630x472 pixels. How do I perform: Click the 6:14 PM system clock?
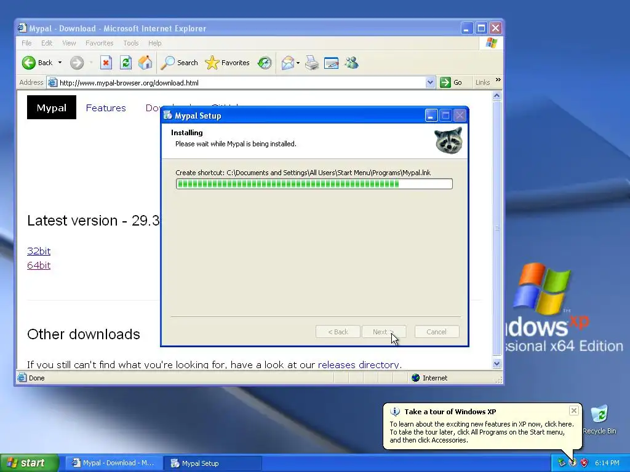pyautogui.click(x=607, y=463)
